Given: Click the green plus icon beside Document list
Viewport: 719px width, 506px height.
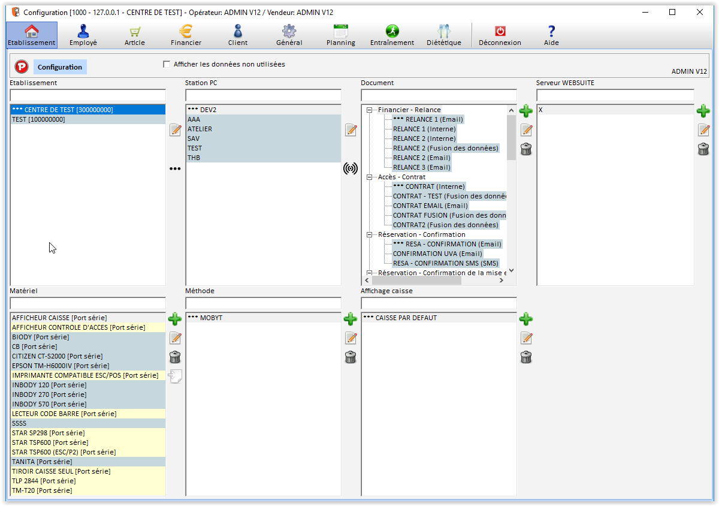Looking at the screenshot, I should tap(526, 111).
